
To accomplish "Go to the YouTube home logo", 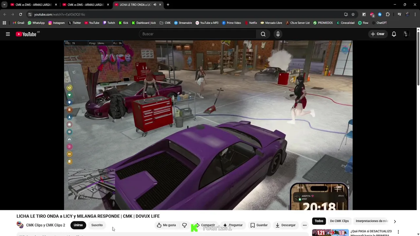I will [x=26, y=34].
